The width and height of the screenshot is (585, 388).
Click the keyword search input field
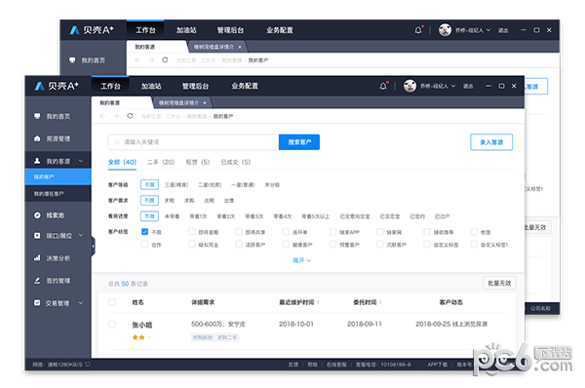(194, 142)
